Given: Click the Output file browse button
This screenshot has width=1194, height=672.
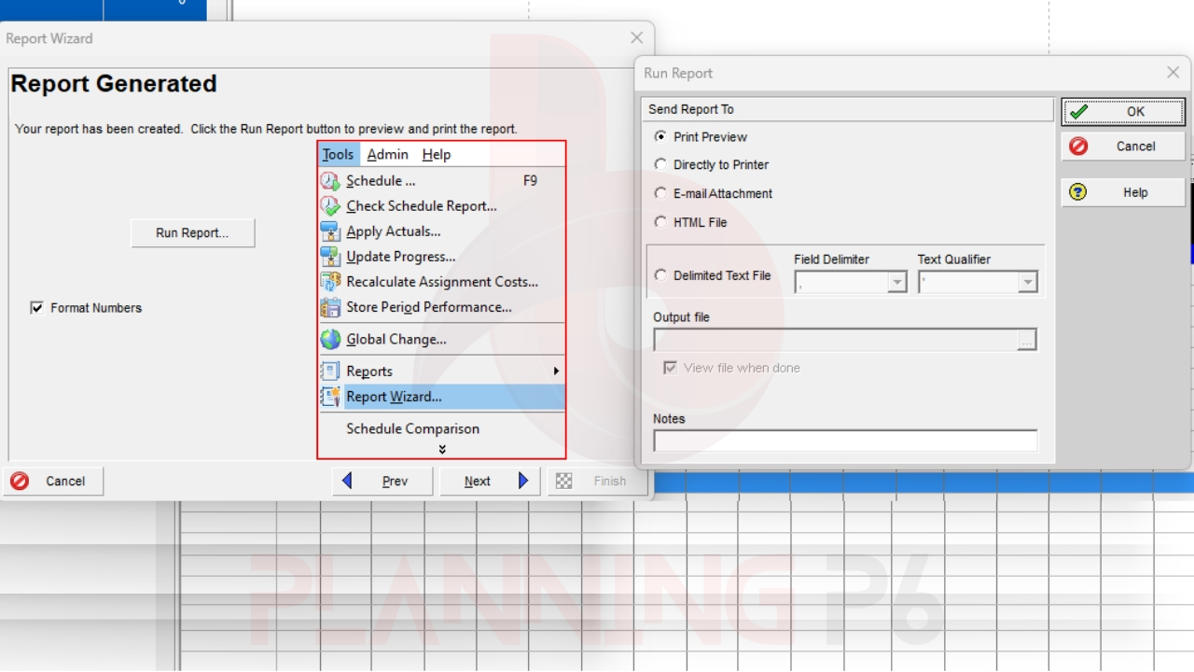Looking at the screenshot, I should (x=1026, y=341).
